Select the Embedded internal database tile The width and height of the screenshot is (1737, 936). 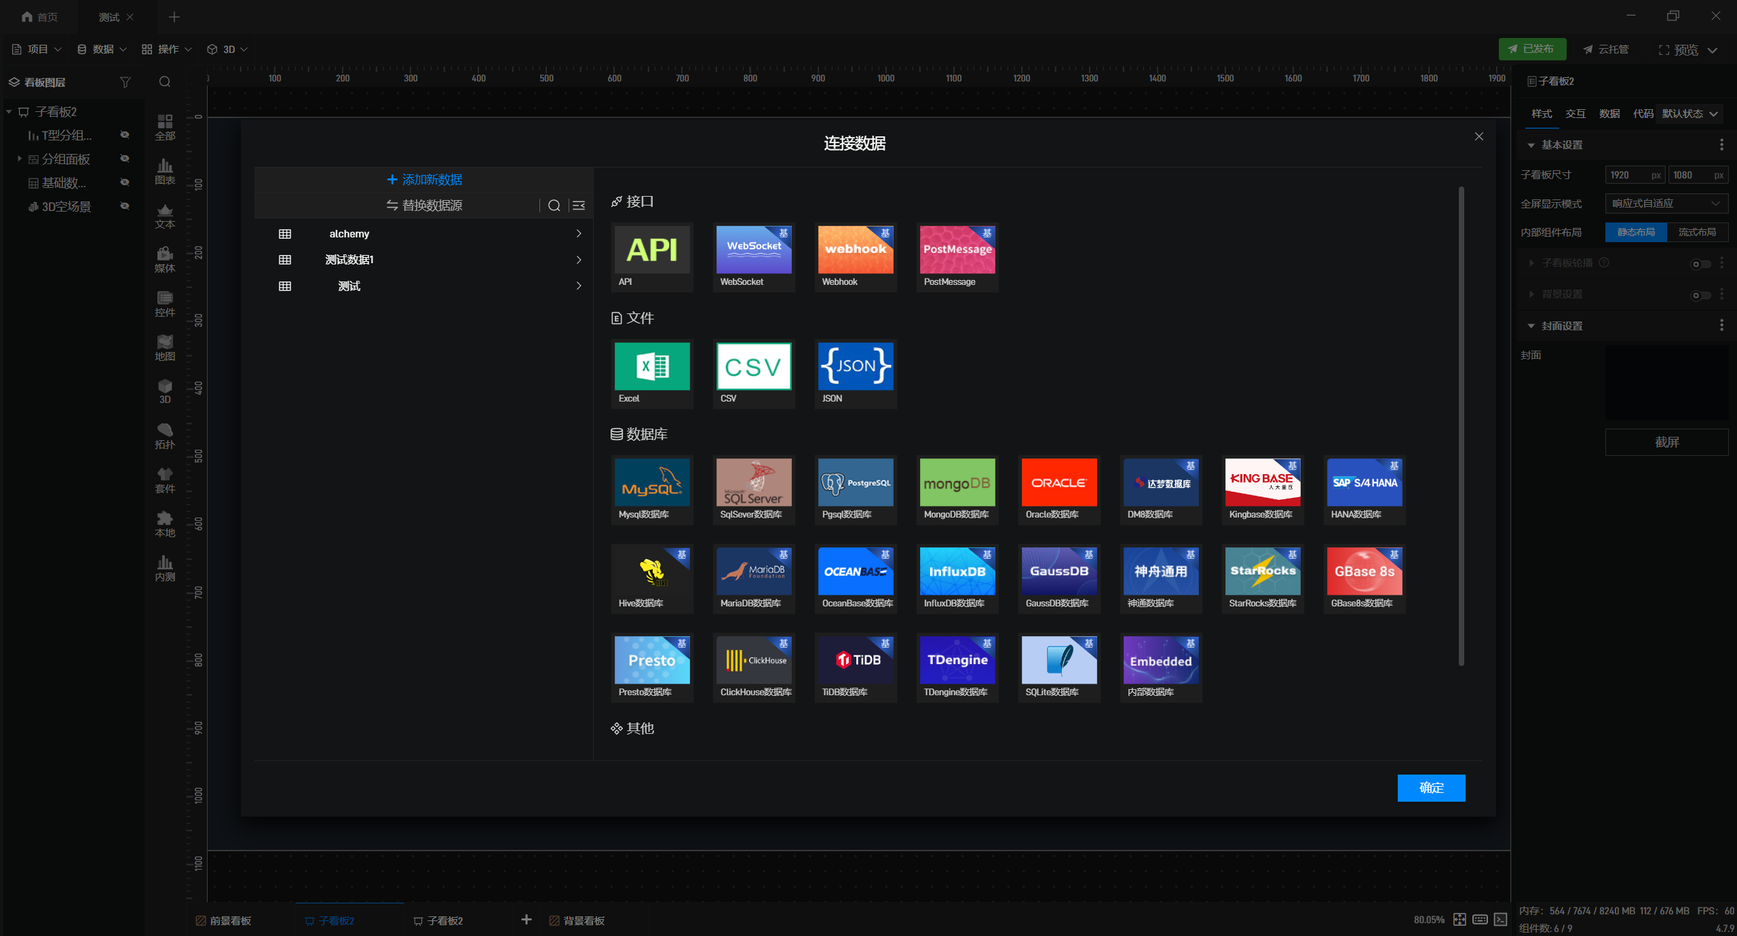pos(1161,667)
